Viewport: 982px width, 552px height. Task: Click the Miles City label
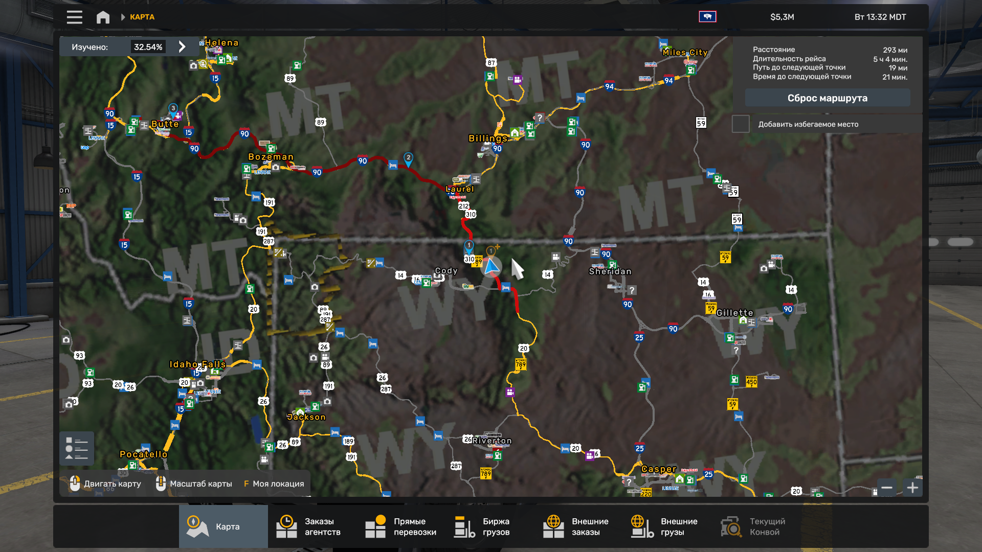tap(685, 52)
